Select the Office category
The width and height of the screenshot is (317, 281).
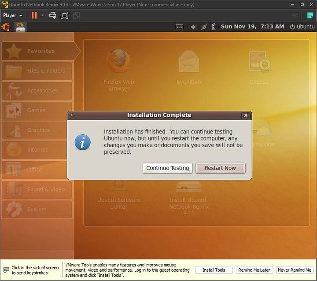tap(34, 170)
